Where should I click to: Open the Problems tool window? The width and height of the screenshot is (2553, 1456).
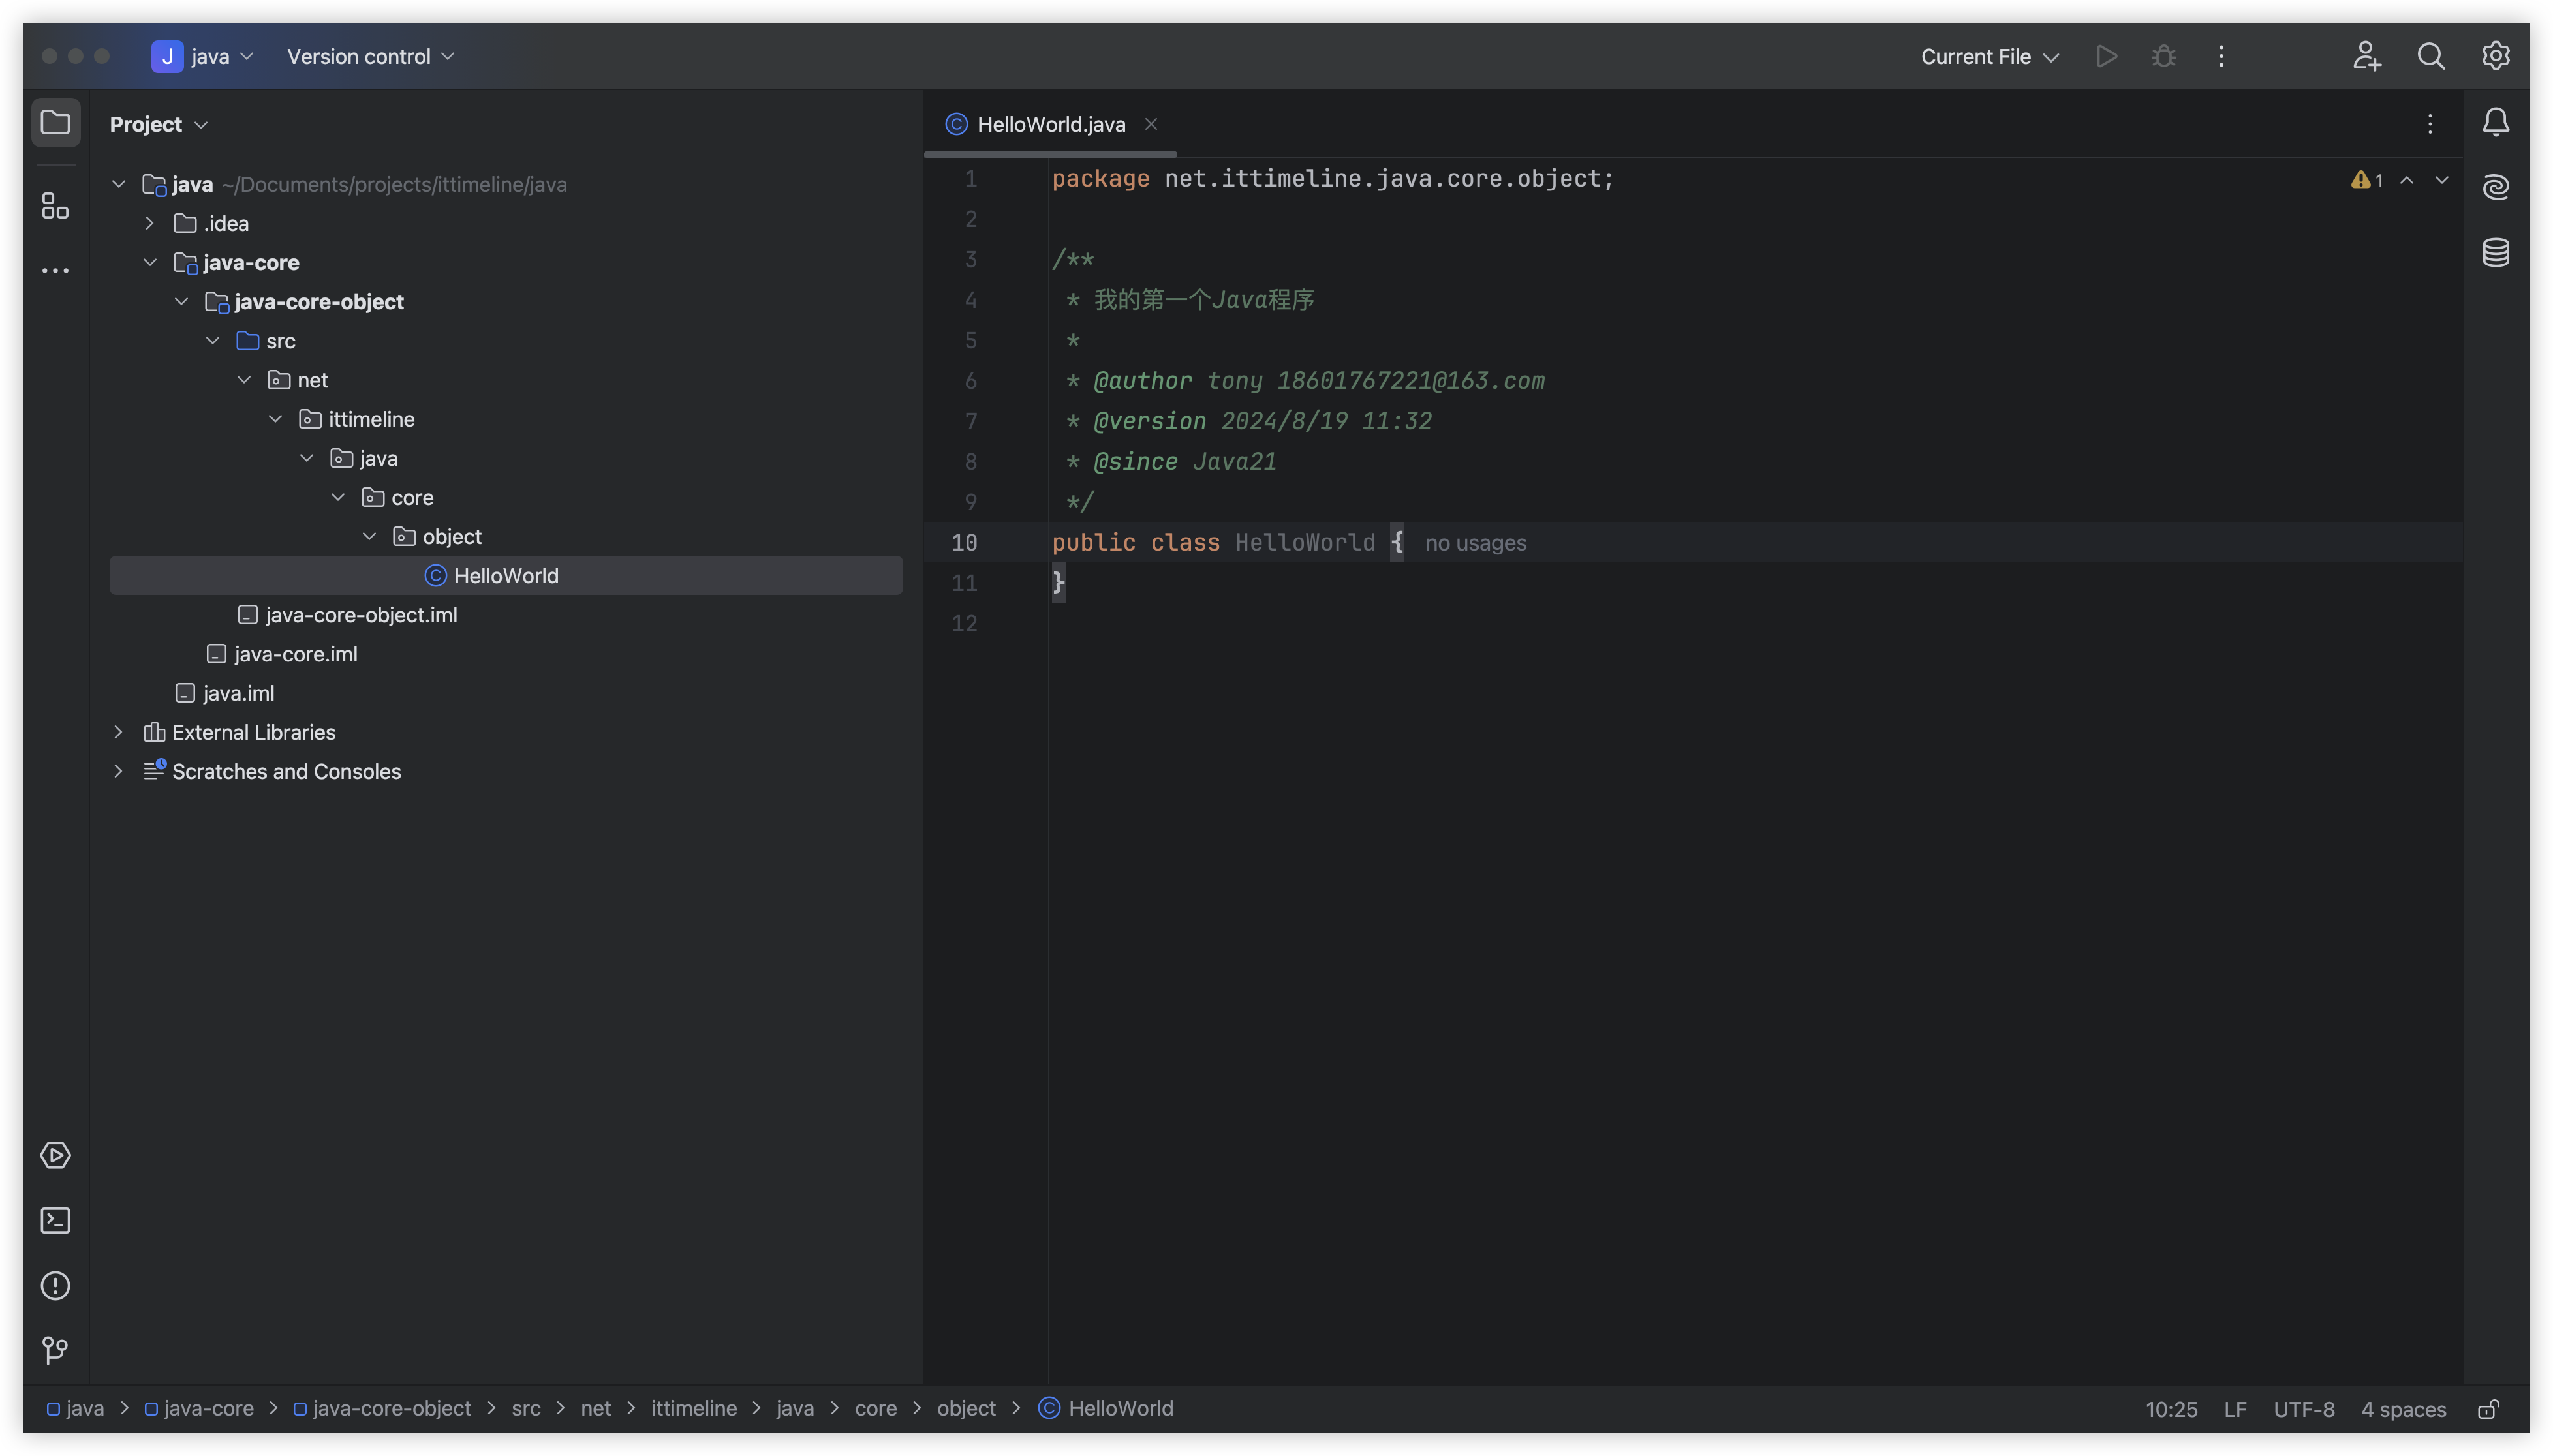tap(55, 1285)
